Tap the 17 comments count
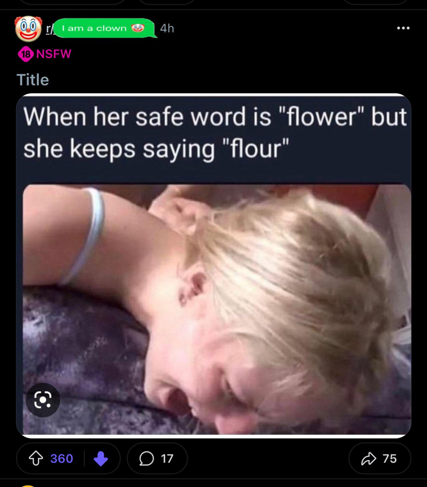The width and height of the screenshot is (427, 487). point(167,458)
